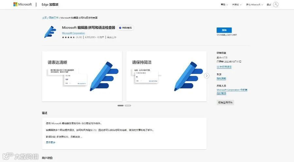Go to 主页 breadcrumb link
Screen dimensions: 294x162
(x=44, y=18)
